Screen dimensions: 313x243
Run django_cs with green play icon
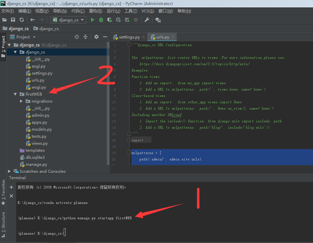point(92,20)
